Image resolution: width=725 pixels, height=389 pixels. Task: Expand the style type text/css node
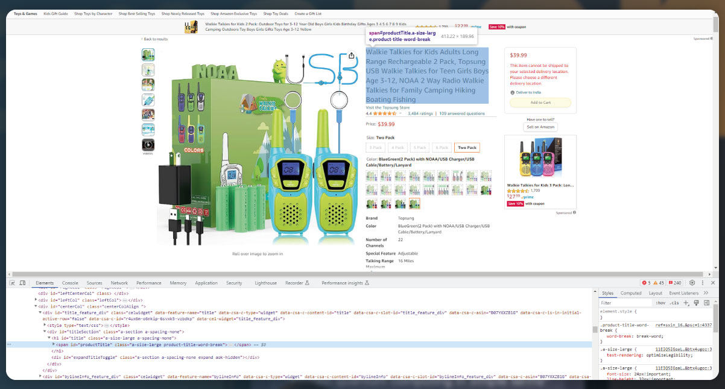point(45,325)
